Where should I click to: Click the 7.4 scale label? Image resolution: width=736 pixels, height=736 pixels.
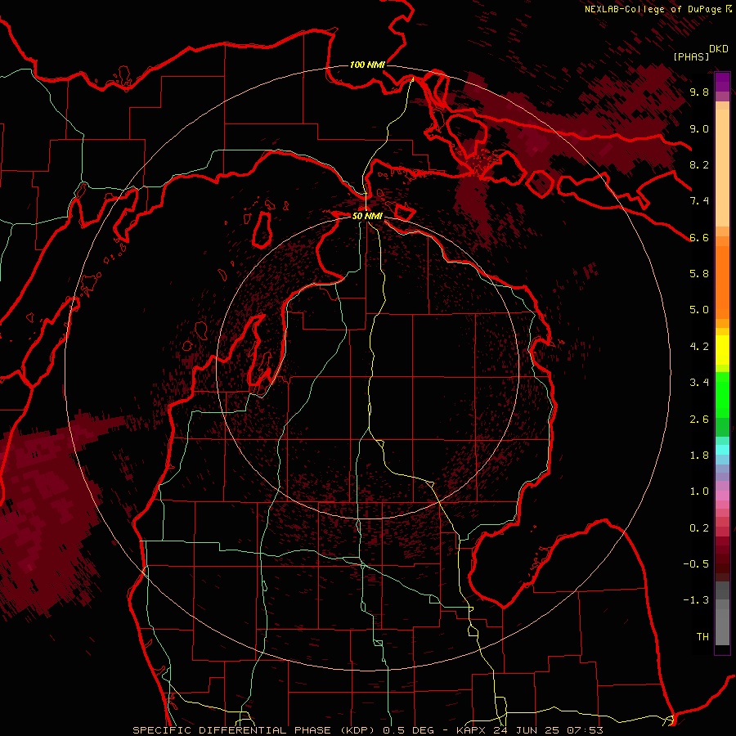[699, 201]
